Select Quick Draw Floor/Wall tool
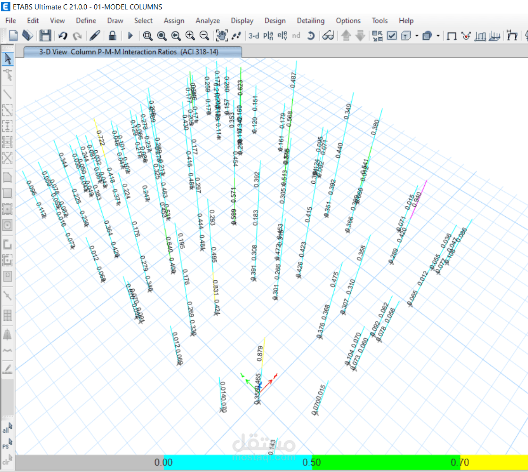Image resolution: width=528 pixels, height=472 pixels. click(x=8, y=209)
